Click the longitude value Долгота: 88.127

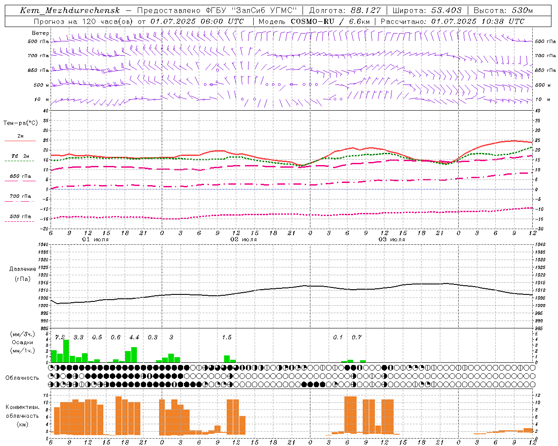click(345, 10)
